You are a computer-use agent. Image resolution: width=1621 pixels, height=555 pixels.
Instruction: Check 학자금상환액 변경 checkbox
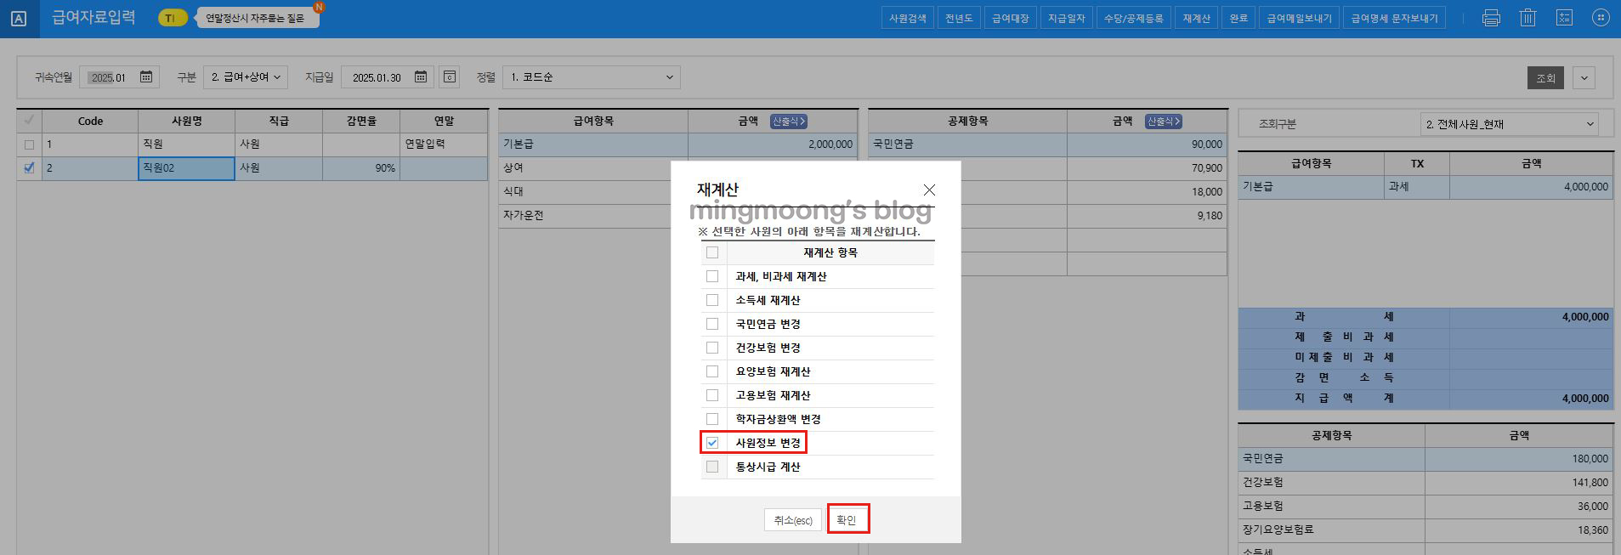712,419
